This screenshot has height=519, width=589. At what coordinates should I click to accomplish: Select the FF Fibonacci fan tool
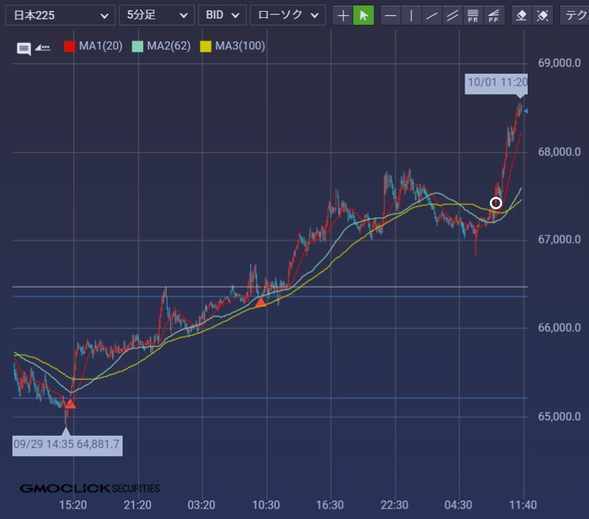[493, 15]
